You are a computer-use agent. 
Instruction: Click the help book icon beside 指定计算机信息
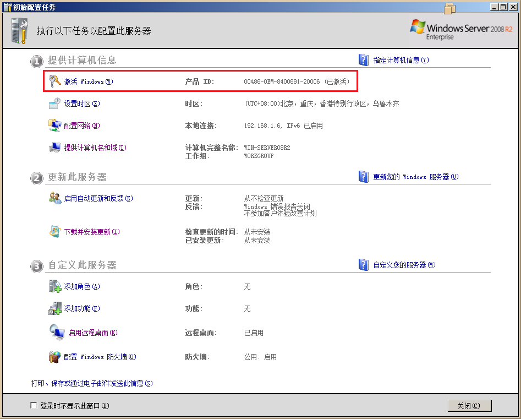(364, 60)
